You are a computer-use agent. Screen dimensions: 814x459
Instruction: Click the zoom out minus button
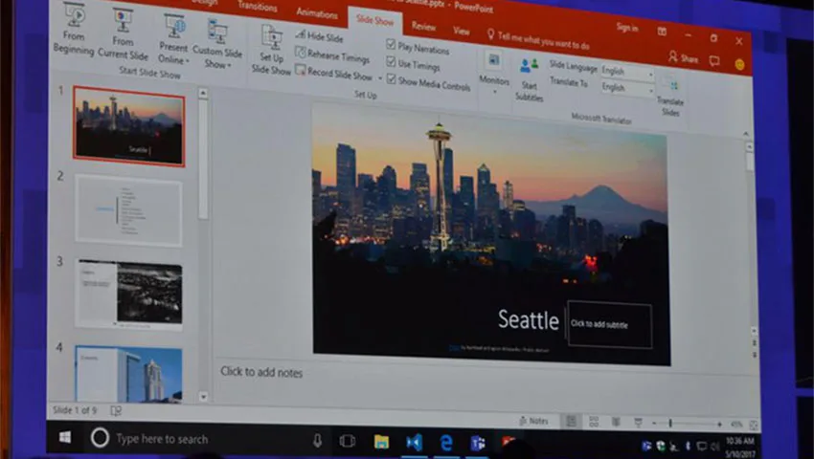click(654, 424)
